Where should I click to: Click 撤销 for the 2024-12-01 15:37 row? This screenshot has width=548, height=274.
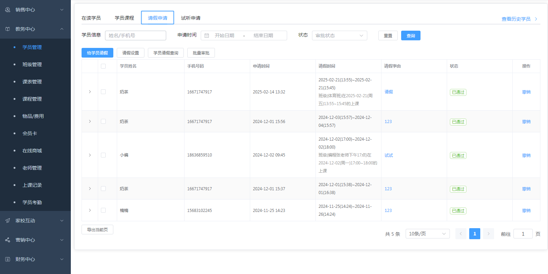pos(526,189)
